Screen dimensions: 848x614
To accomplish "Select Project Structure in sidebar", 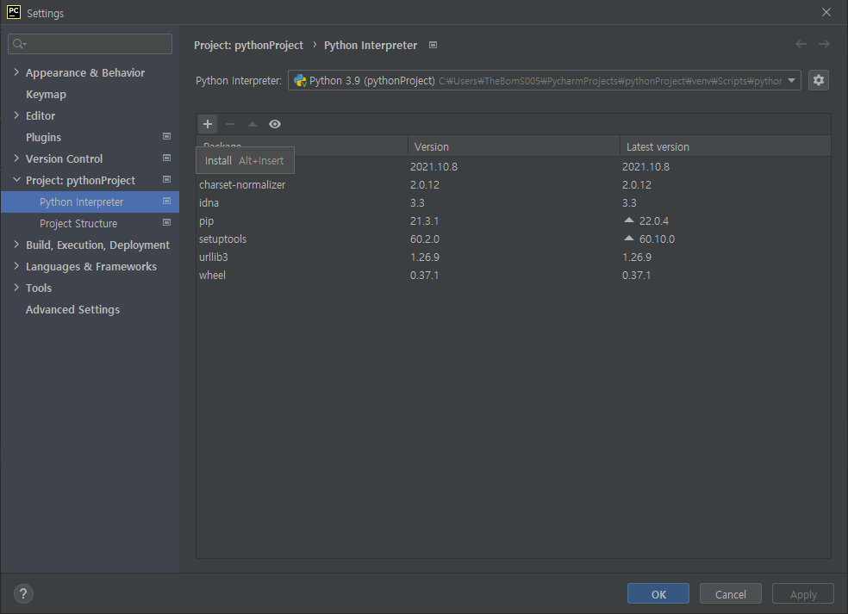I will [78, 223].
